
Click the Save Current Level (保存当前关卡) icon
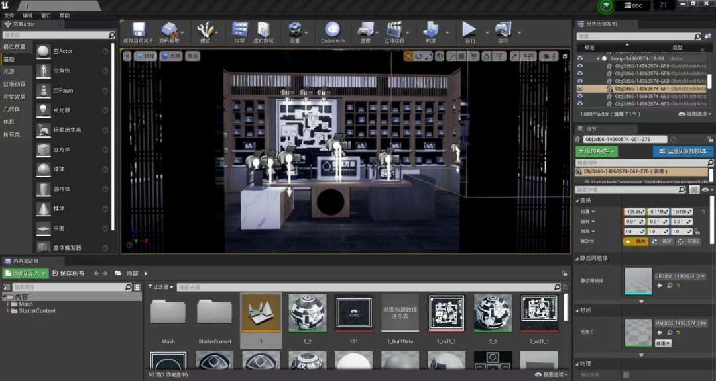(139, 30)
